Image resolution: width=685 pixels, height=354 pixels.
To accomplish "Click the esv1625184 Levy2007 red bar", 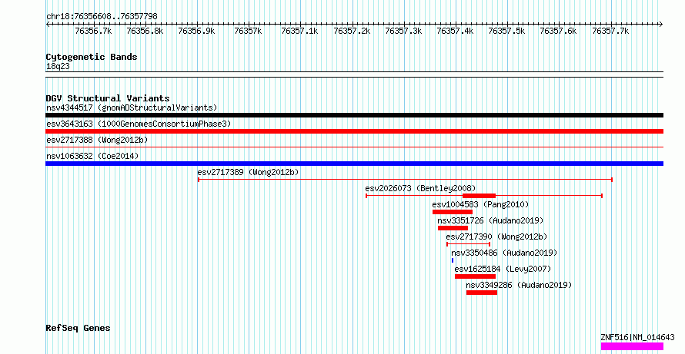I will point(475,276).
